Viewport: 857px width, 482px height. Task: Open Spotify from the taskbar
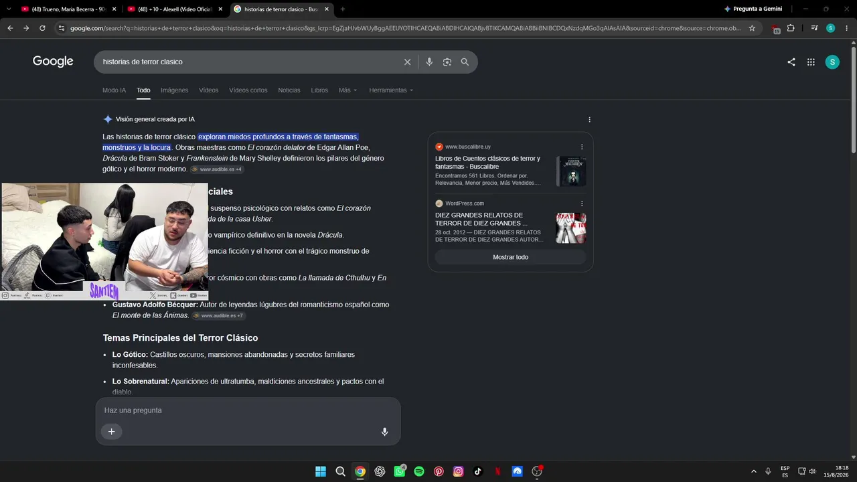(419, 471)
